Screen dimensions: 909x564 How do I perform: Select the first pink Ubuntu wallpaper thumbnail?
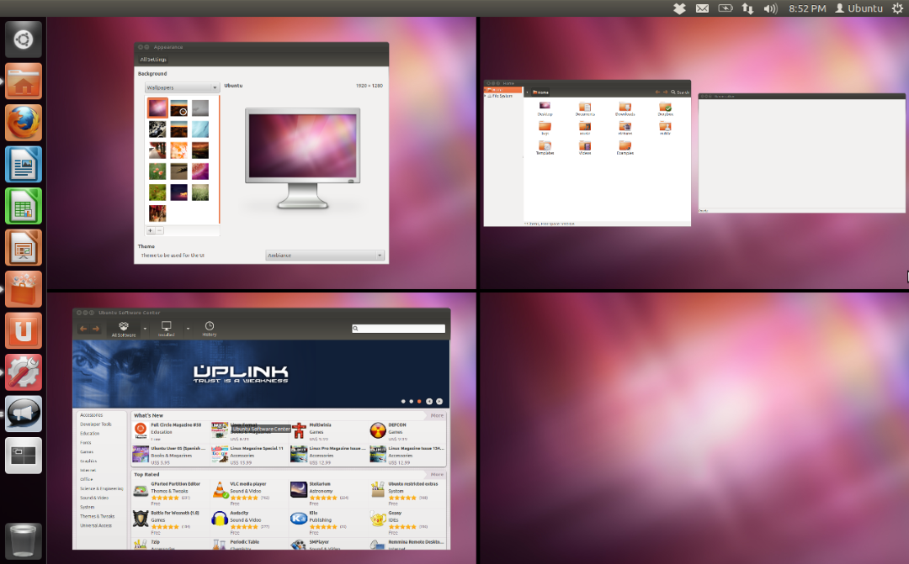(x=157, y=108)
